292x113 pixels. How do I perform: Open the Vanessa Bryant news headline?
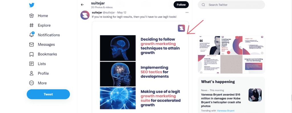point(221,100)
